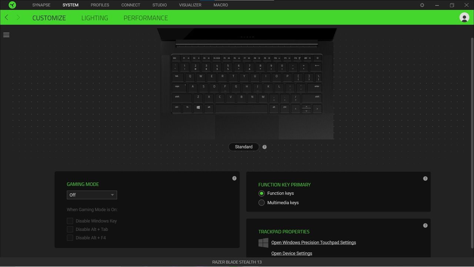The image size is (474, 267).
Task: Click the trackpad on the laptop image
Action: pyautogui.click(x=247, y=127)
